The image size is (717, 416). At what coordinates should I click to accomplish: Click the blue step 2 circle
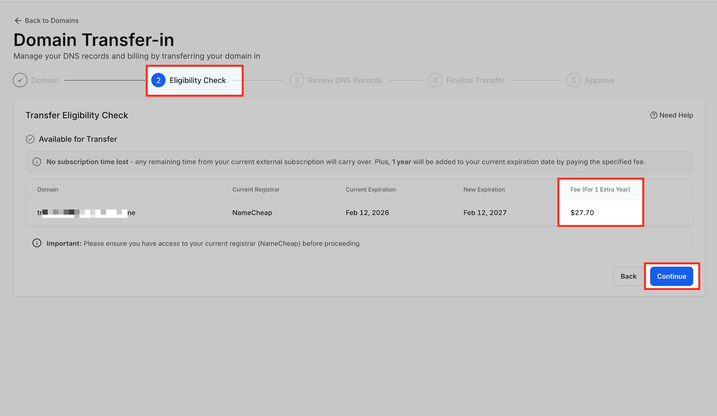[158, 80]
